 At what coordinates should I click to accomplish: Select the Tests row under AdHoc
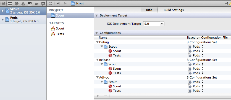click(162, 91)
